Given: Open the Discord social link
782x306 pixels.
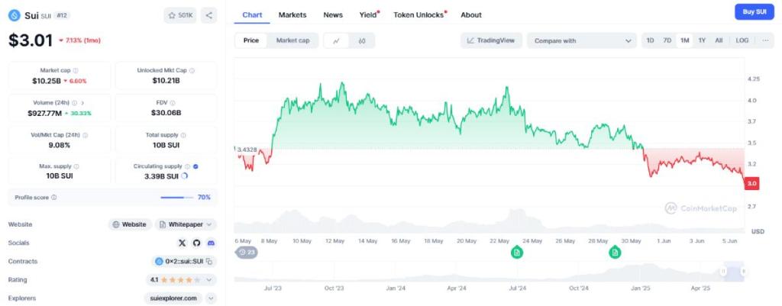Looking at the screenshot, I should pyautogui.click(x=211, y=243).
